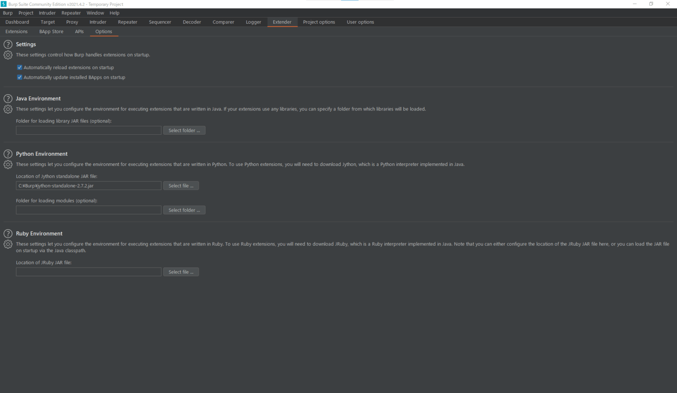
Task: Open the gear icon for Settings section
Action: [7, 55]
